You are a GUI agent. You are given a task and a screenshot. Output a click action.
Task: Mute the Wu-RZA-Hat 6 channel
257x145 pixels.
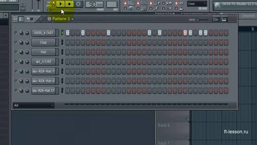point(16,81)
